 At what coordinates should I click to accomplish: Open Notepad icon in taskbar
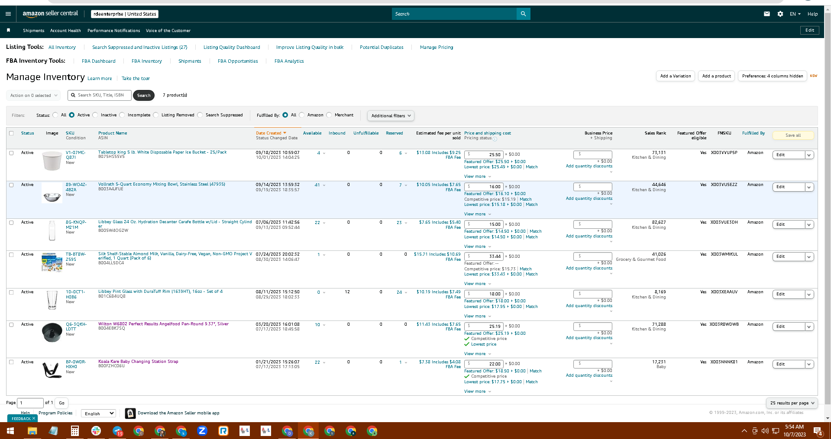53,431
